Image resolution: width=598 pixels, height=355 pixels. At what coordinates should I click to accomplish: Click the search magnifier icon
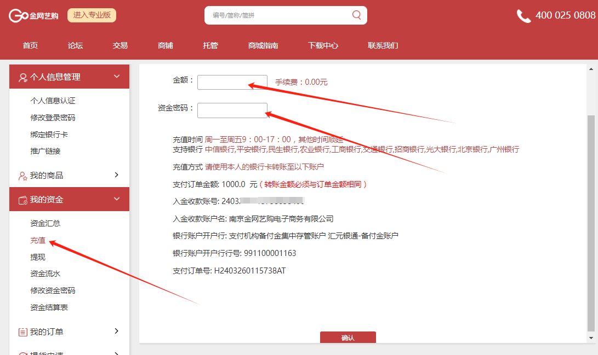click(356, 15)
